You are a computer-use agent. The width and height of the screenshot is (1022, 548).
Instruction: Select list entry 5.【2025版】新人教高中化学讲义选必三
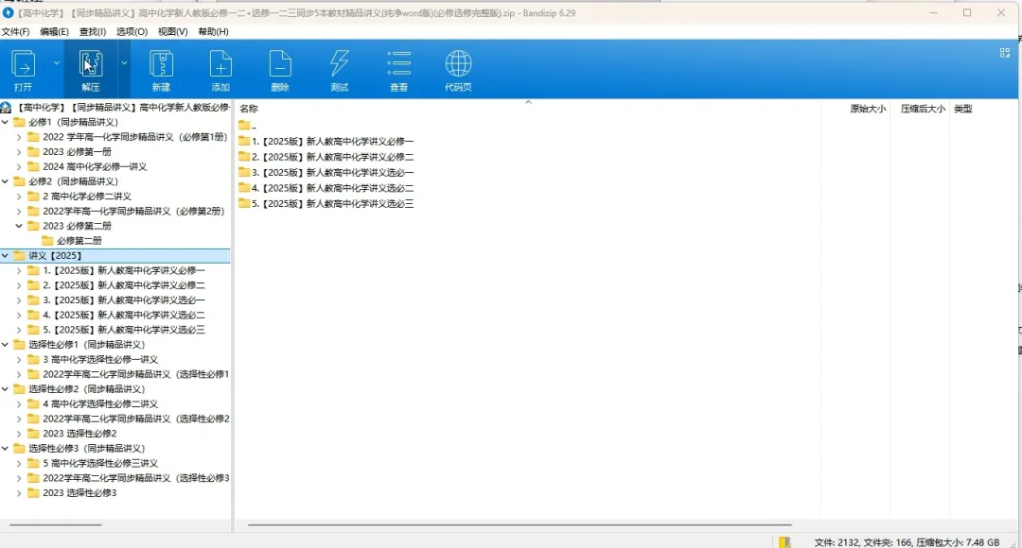click(x=332, y=203)
